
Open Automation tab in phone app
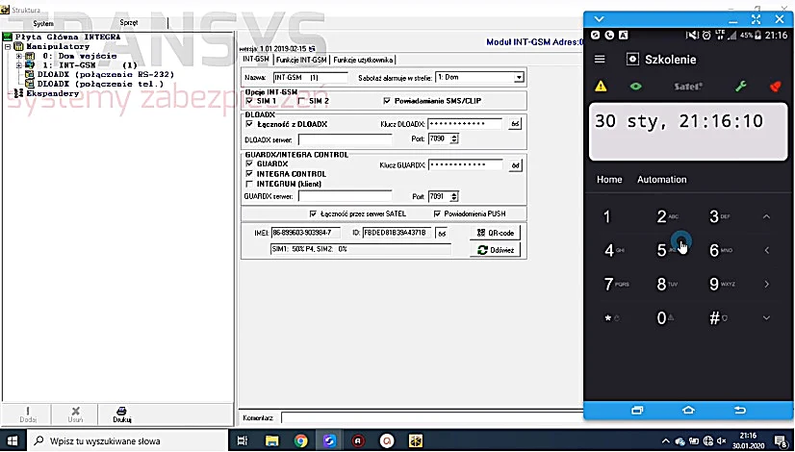tap(661, 180)
